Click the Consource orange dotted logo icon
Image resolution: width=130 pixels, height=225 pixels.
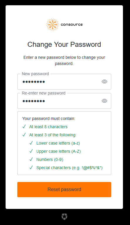(x=53, y=25)
